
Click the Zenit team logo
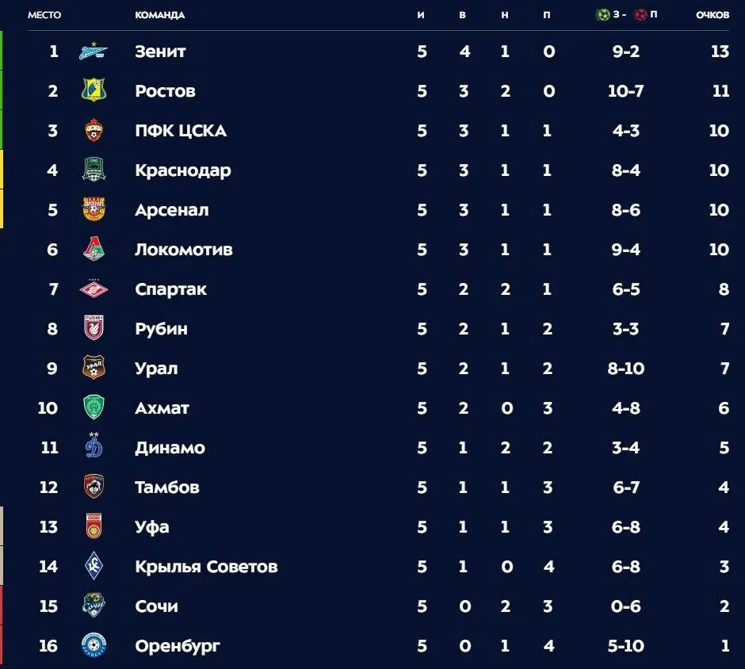tap(94, 51)
